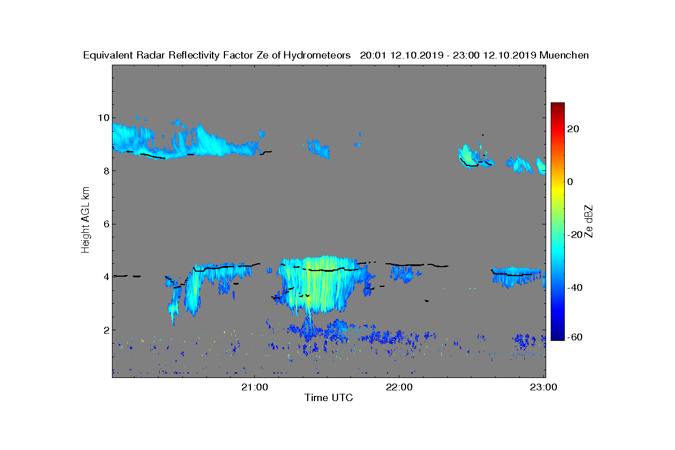Click the dark blue bottom of the colorbar
675x450 pixels.
(557, 335)
